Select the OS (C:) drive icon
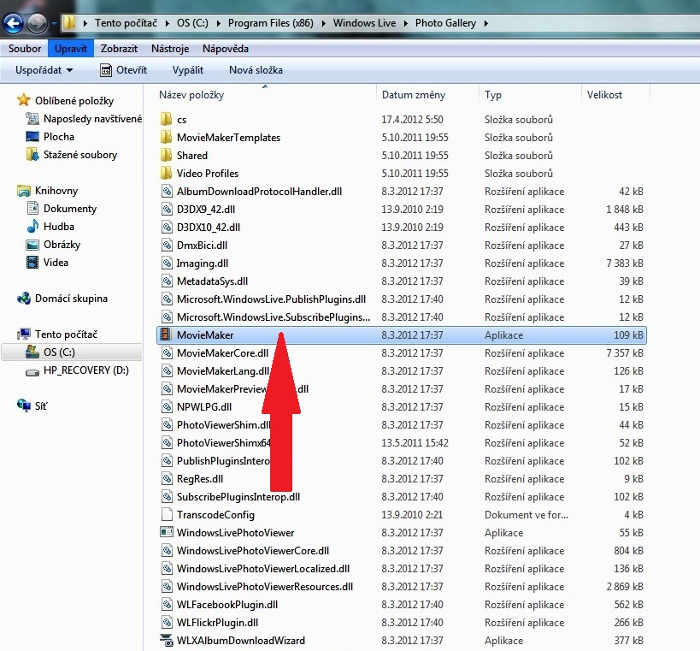The height and width of the screenshot is (651, 700). (x=32, y=352)
